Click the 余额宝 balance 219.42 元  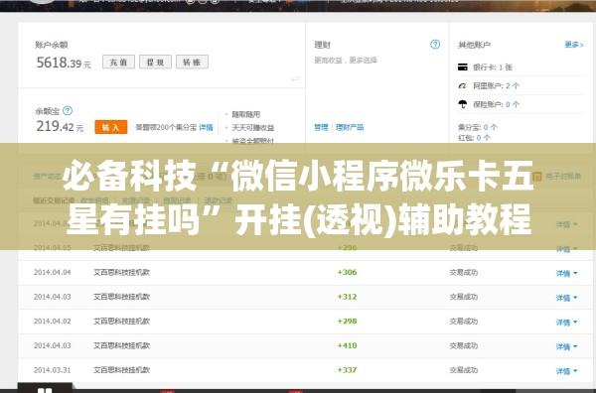point(60,126)
